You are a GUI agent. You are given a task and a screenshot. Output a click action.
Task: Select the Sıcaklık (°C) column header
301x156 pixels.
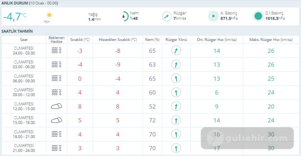tap(80, 40)
